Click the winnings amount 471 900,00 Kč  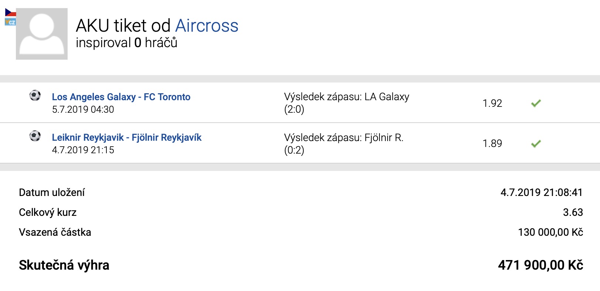coord(540,265)
